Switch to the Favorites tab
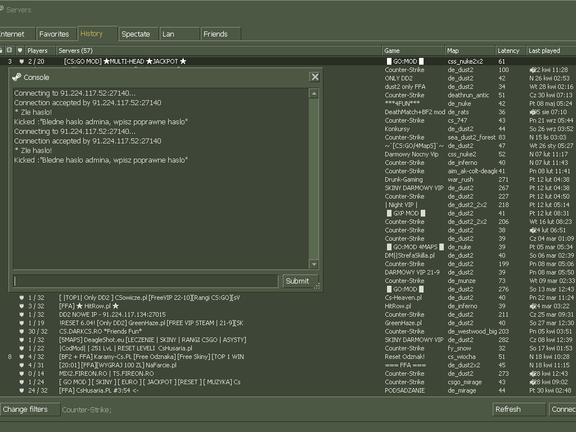 point(55,34)
